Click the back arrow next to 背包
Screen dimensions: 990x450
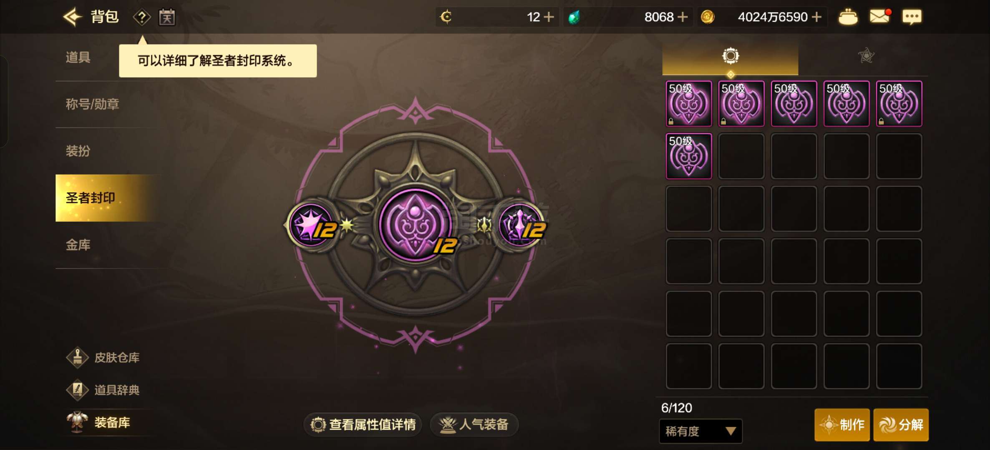tap(73, 17)
